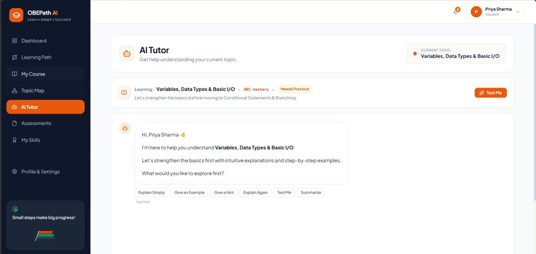536x254 pixels.
Task: Open Assessments in the sidebar
Action: (x=45, y=124)
